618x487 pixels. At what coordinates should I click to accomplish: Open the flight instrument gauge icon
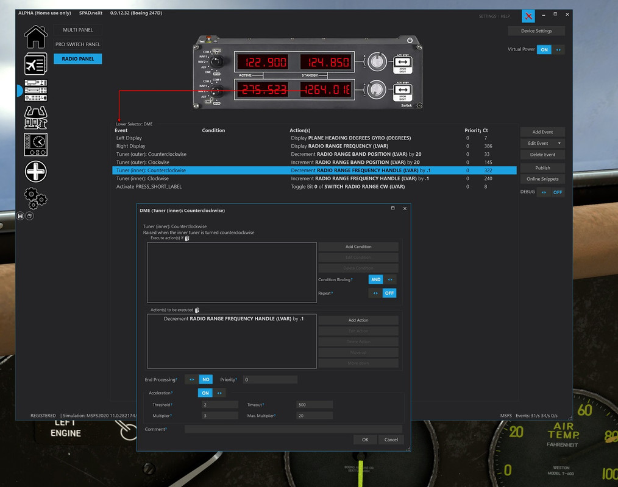[35, 144]
